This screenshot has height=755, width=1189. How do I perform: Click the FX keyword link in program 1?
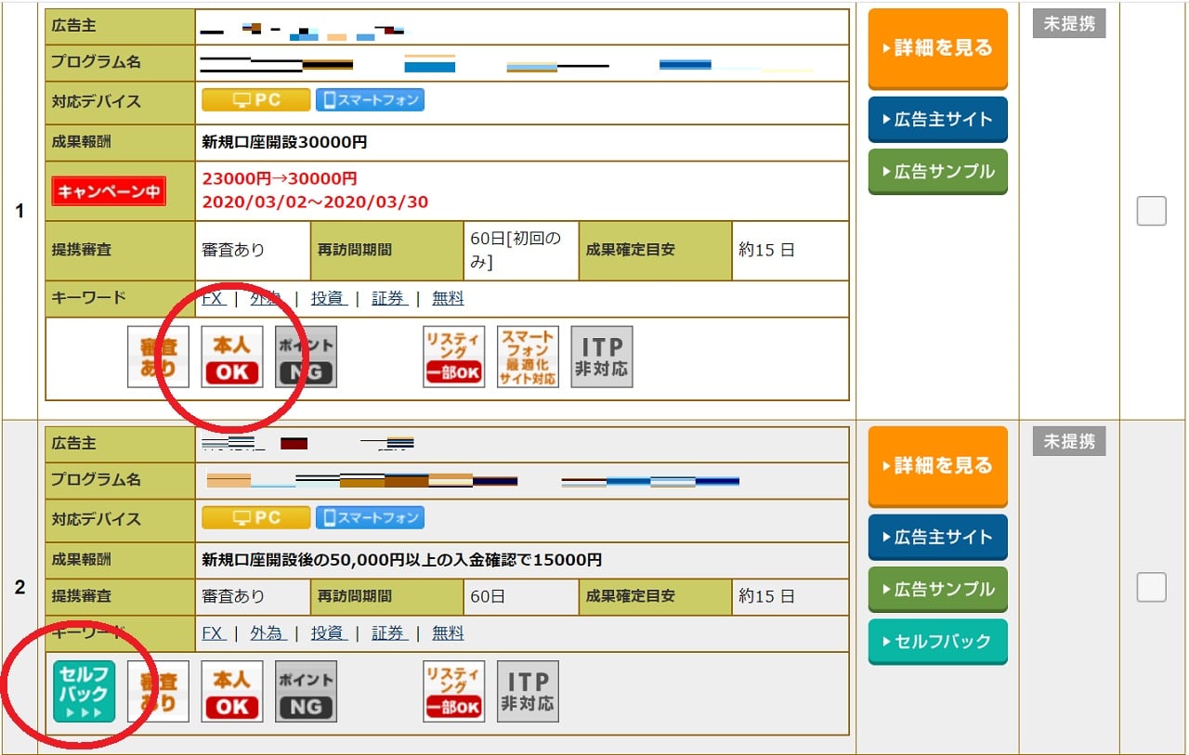coord(213,298)
